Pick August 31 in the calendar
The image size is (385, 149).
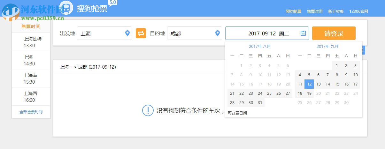click(260, 103)
